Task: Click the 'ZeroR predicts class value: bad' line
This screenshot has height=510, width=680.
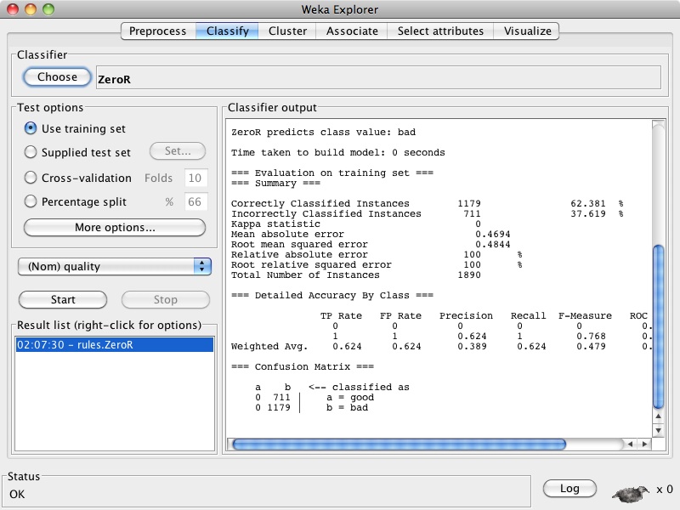Action: tap(324, 133)
